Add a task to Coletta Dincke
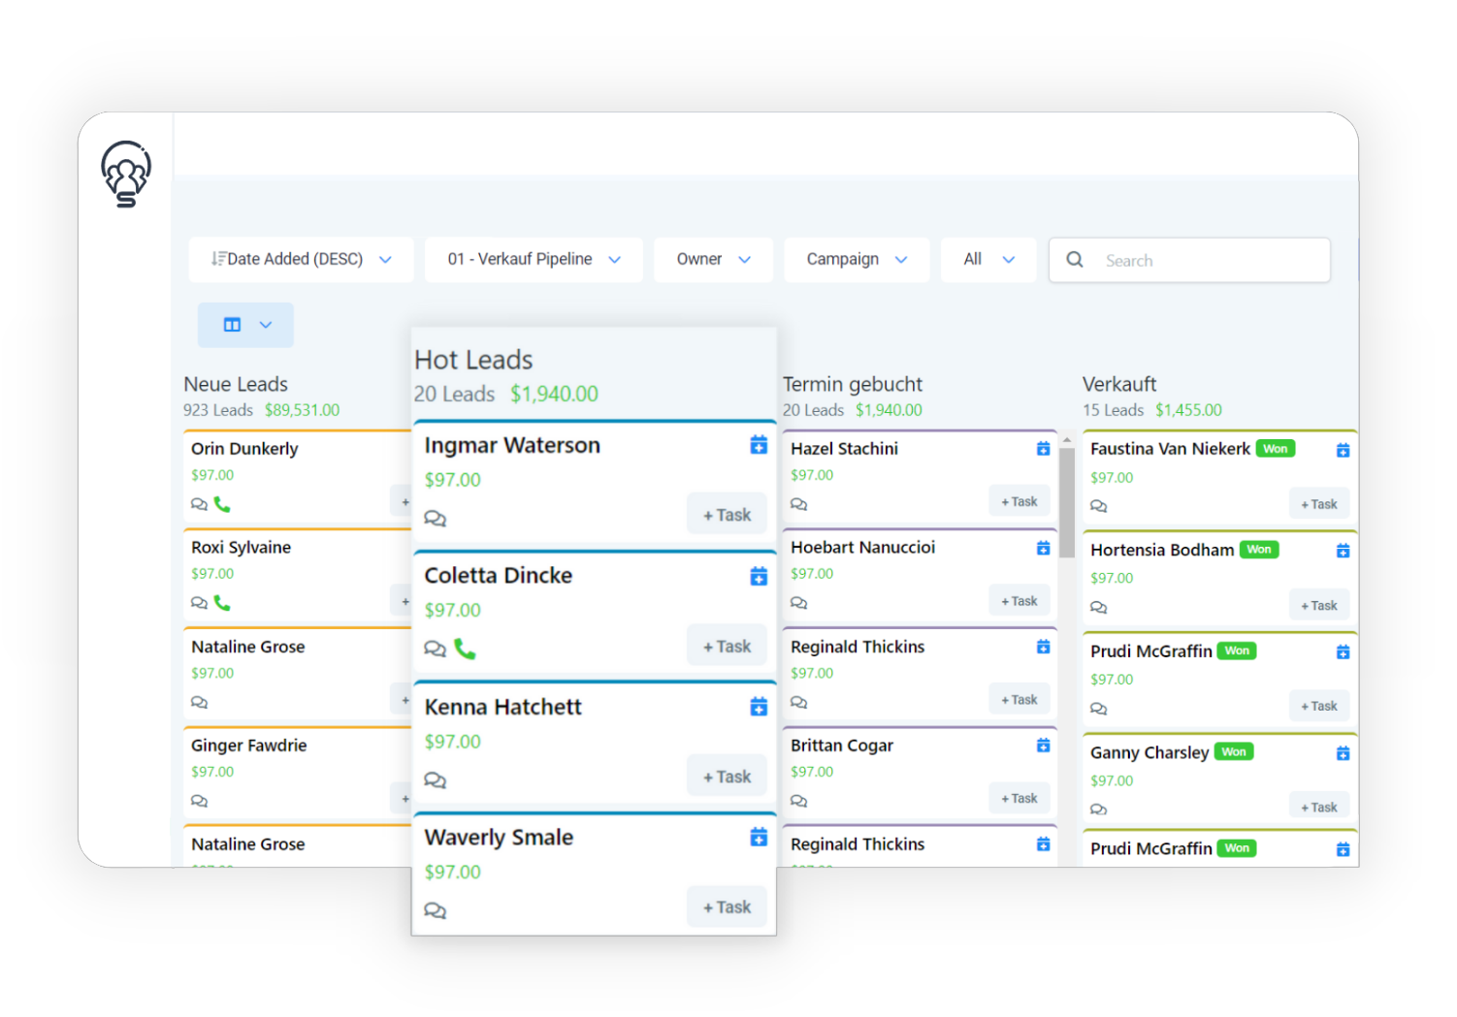1457x1017 pixels. (727, 647)
